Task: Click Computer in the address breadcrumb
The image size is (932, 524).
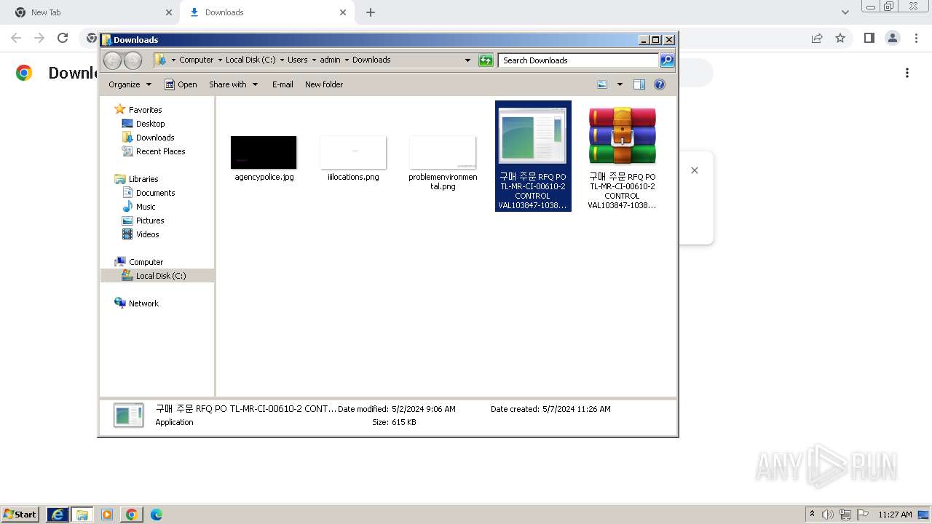Action: click(196, 60)
